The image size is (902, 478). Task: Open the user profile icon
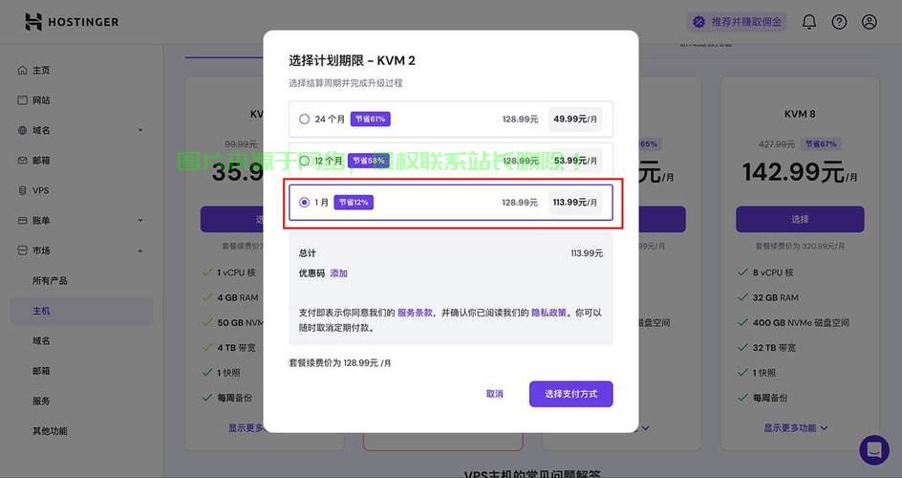click(x=869, y=22)
